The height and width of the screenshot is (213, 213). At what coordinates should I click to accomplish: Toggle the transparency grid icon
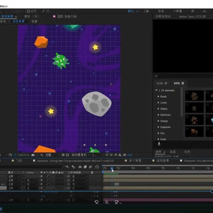click(68, 155)
